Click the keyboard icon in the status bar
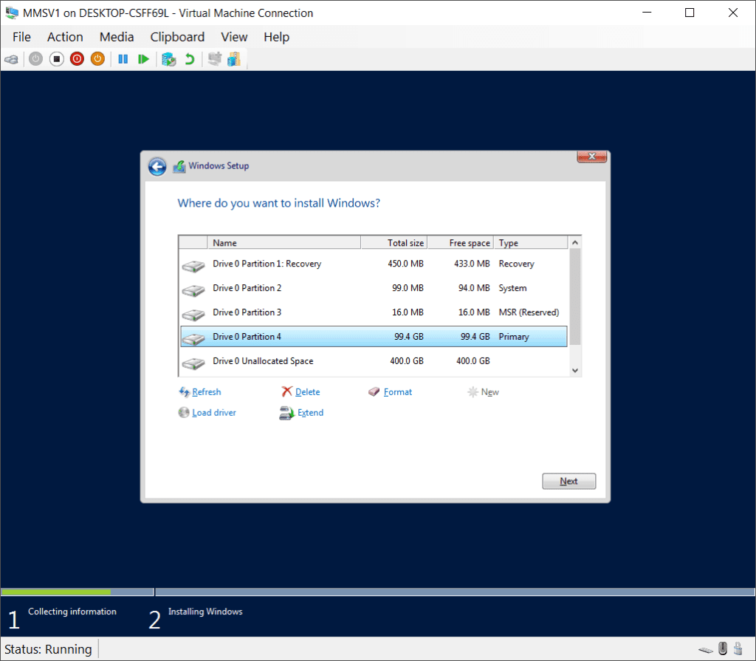Image resolution: width=756 pixels, height=661 pixels. tap(706, 650)
